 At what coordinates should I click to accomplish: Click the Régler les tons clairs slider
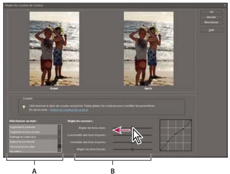132,128
